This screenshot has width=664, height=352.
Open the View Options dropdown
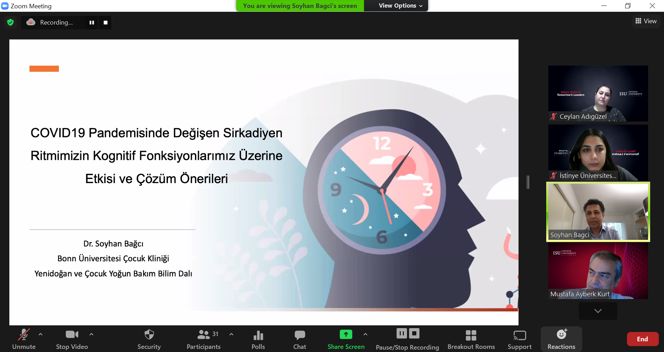pos(400,6)
